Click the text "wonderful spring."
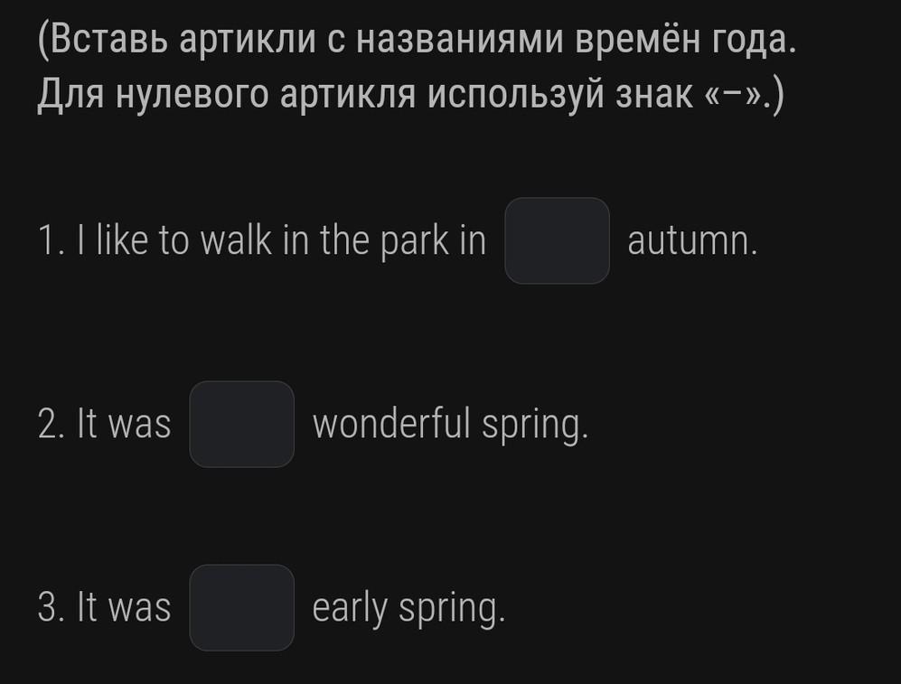The image size is (901, 684). pyautogui.click(x=450, y=425)
